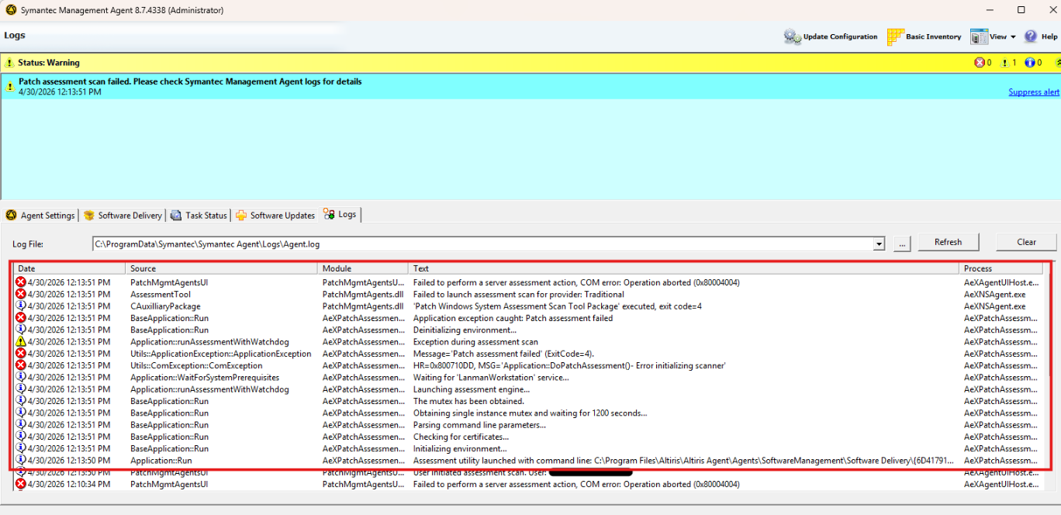The width and height of the screenshot is (1061, 515).
Task: Click the Refresh button
Action: point(948,242)
